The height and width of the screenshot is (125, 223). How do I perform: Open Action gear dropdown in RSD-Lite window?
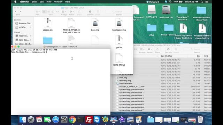[71, 11]
